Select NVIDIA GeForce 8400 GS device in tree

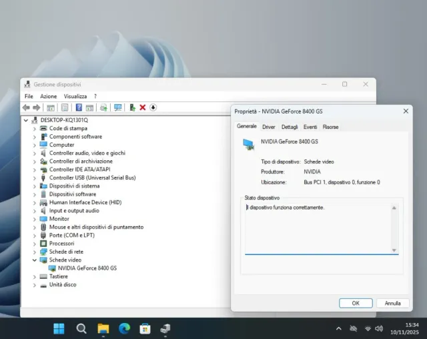tap(87, 268)
